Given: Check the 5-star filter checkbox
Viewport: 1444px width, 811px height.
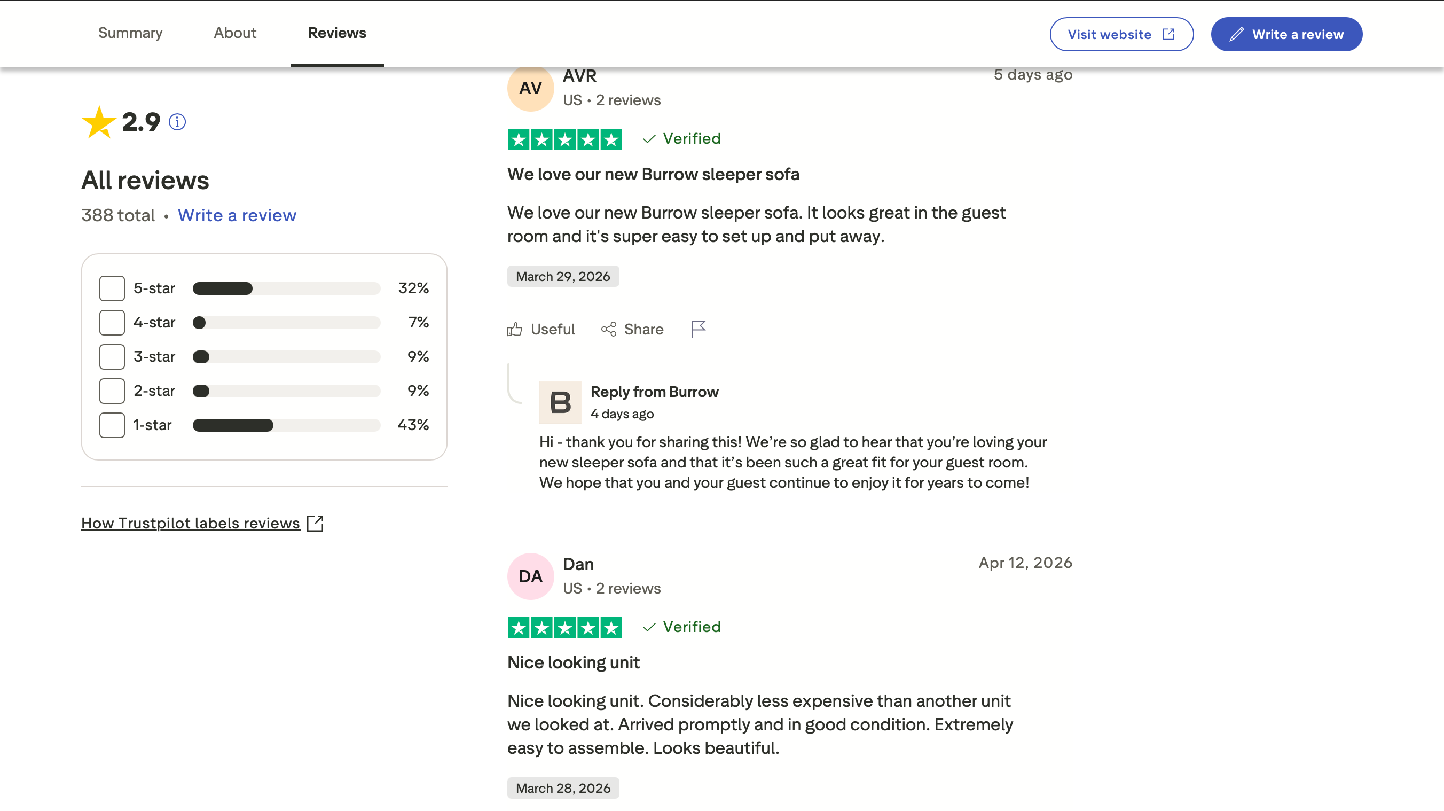Looking at the screenshot, I should point(112,288).
